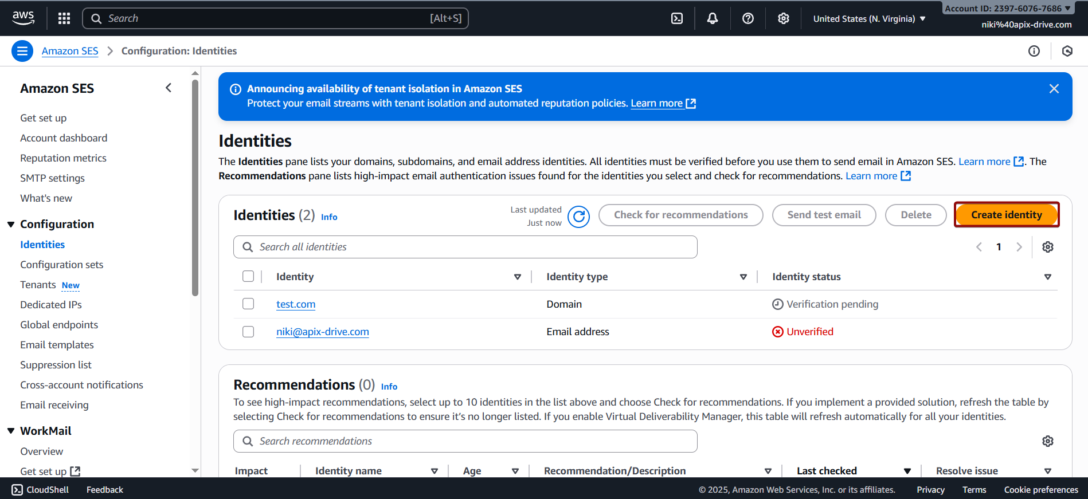Image resolution: width=1088 pixels, height=499 pixels.
Task: Toggle the select all identities checkbox
Action: pyautogui.click(x=248, y=276)
